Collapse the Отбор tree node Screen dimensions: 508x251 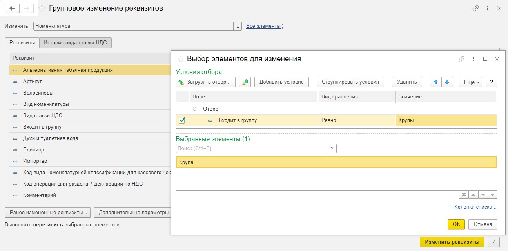click(195, 109)
